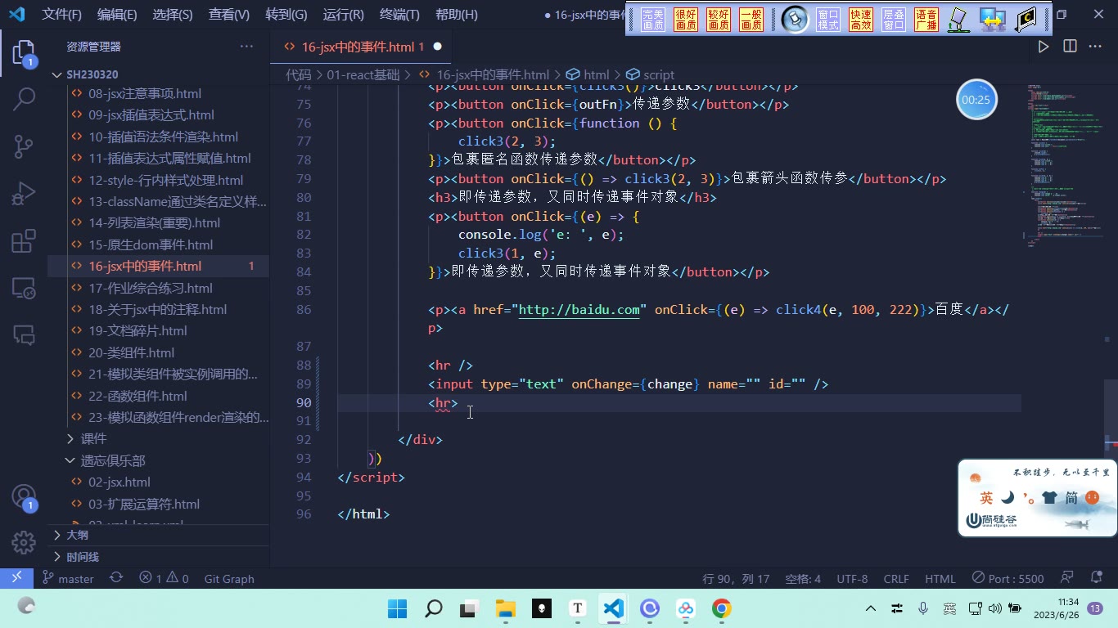The width and height of the screenshot is (1118, 628).
Task: Select the 很好画质 quality option
Action: tap(686, 20)
